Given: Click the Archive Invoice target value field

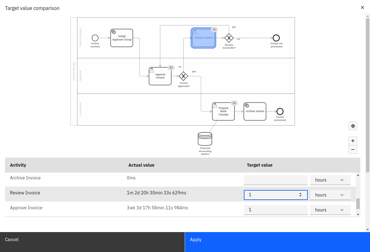Looking at the screenshot, I should (275, 180).
